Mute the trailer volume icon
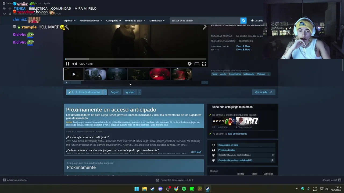The image size is (344, 193). (75, 64)
